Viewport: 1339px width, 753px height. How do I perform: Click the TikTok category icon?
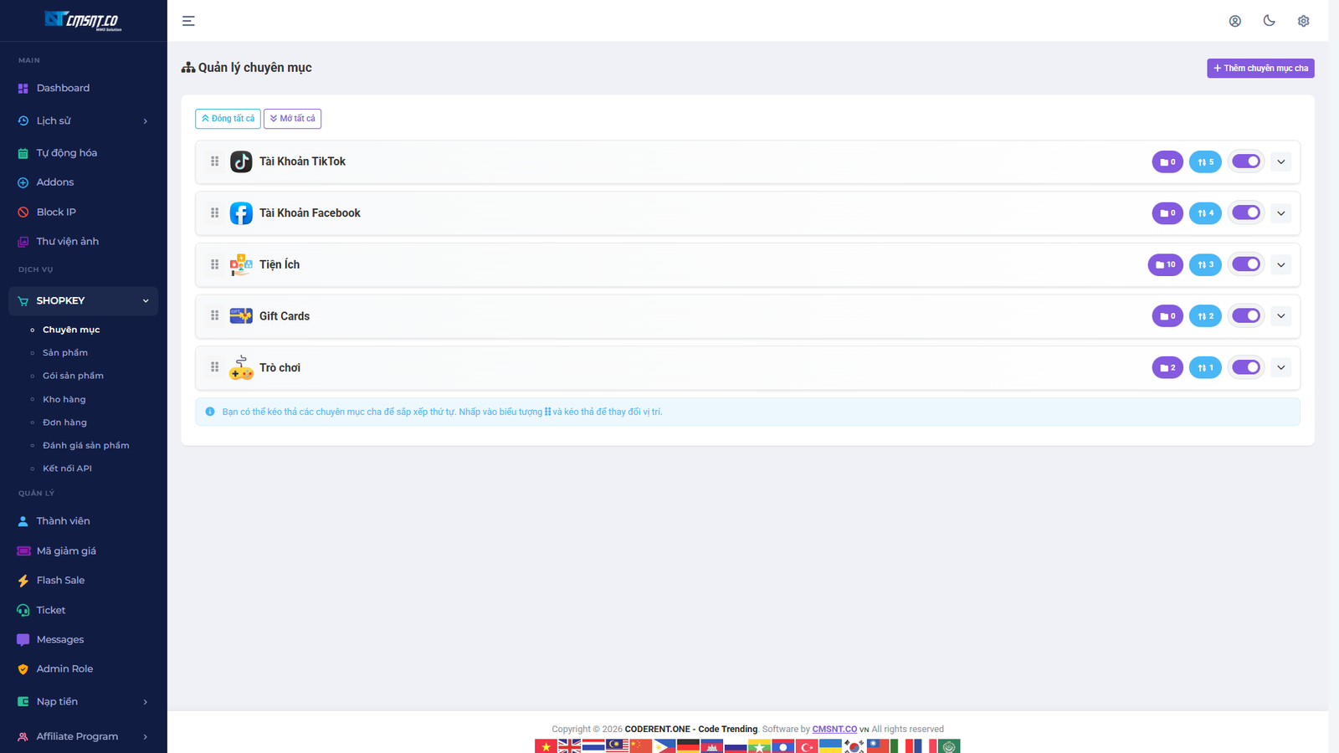[x=241, y=161]
